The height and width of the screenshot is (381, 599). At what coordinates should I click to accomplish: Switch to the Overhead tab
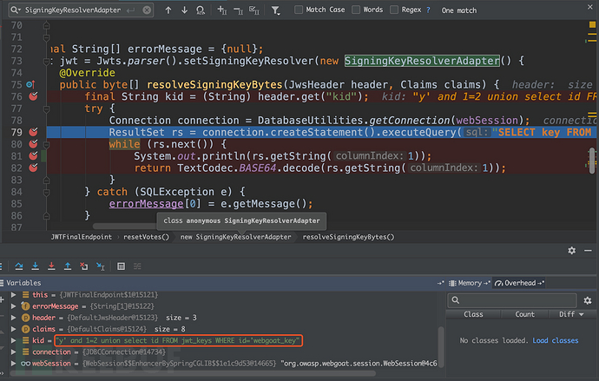tap(518, 283)
